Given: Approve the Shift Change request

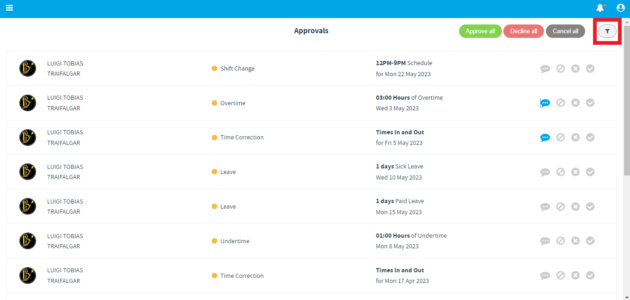Looking at the screenshot, I should 590,68.
